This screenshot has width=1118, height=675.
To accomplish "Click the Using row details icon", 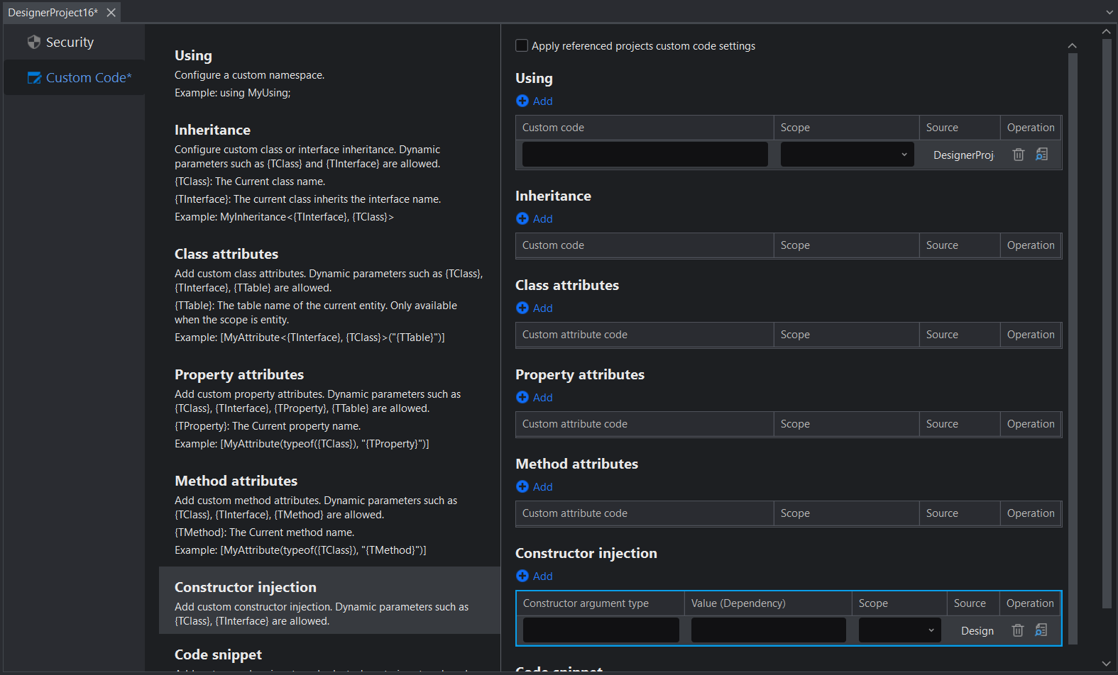I will tap(1042, 154).
